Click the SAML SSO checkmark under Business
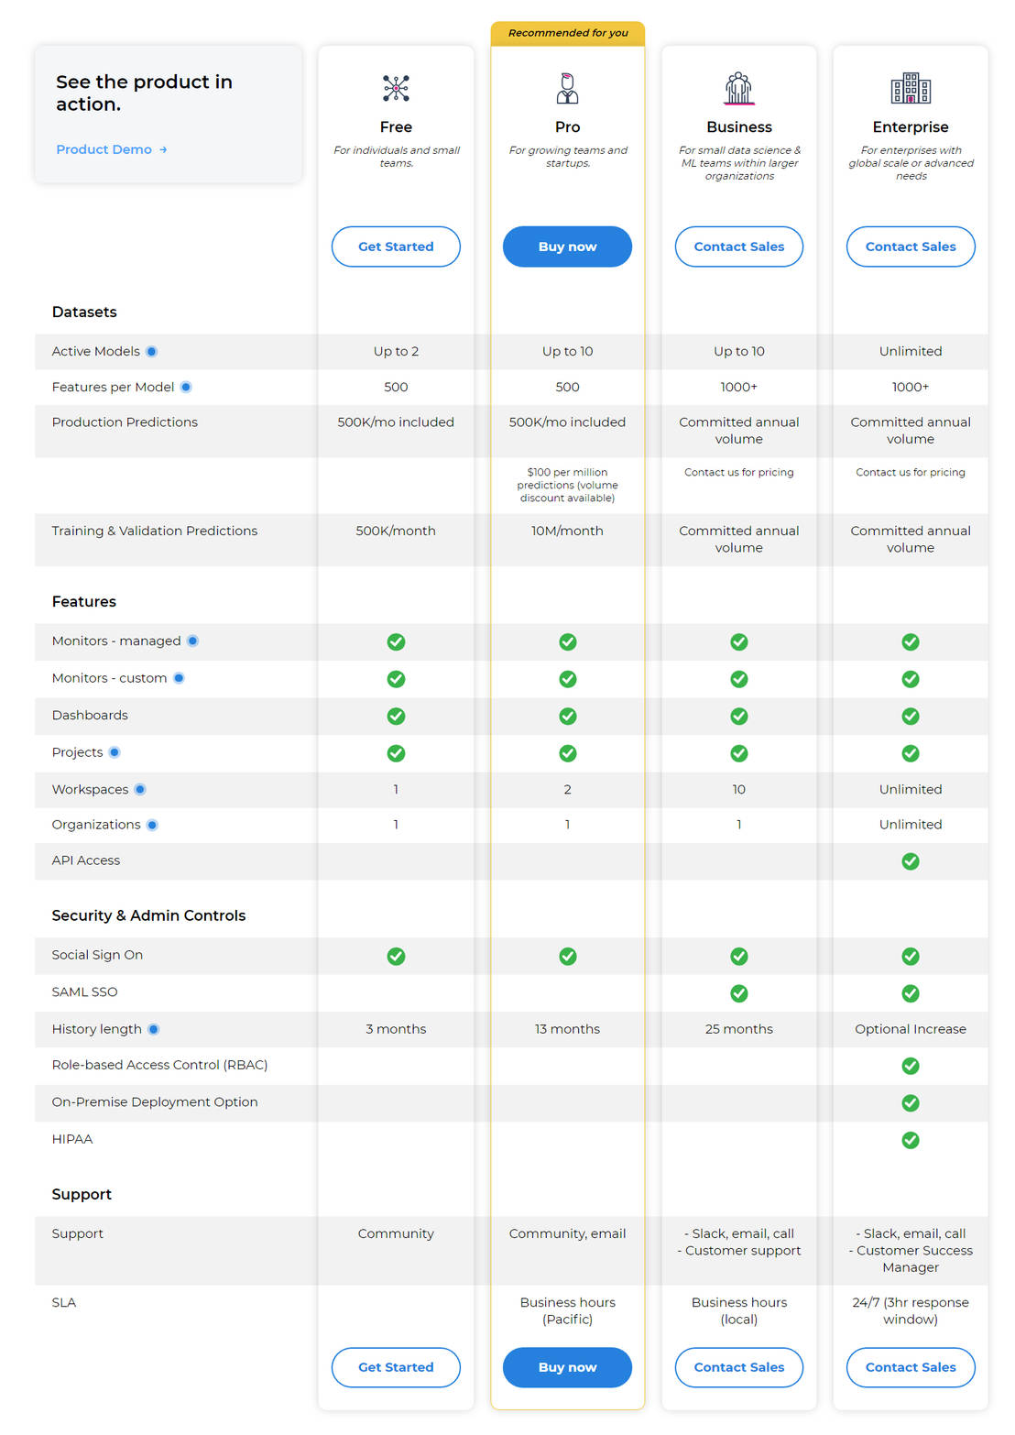Screen dimensions: 1015x1435 click(x=738, y=992)
